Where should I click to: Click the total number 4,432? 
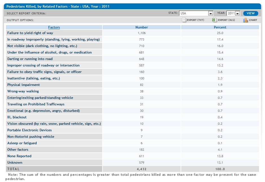(x=142, y=169)
